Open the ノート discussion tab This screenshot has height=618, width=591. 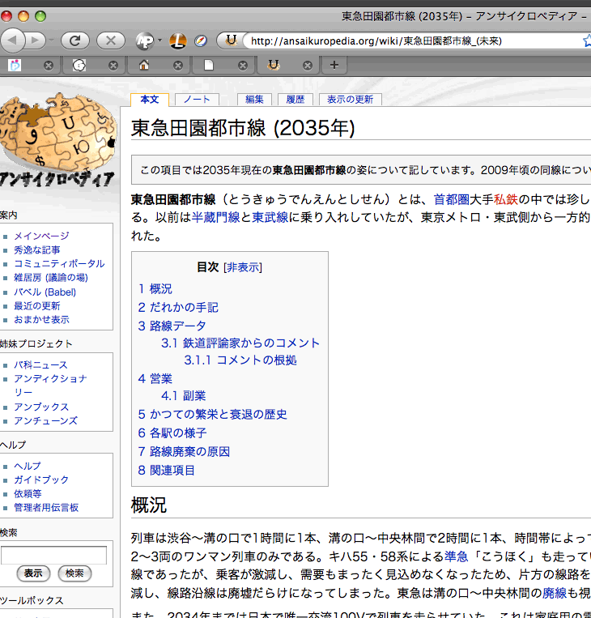(197, 100)
